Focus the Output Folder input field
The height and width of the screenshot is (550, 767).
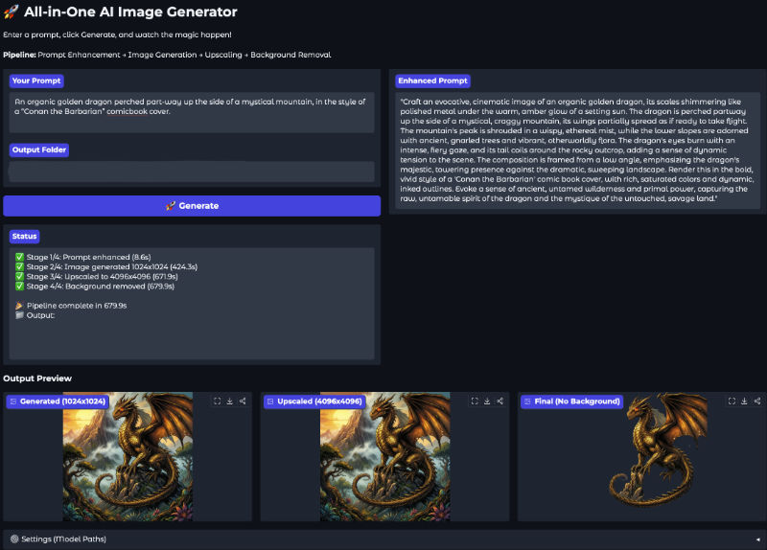tap(192, 172)
